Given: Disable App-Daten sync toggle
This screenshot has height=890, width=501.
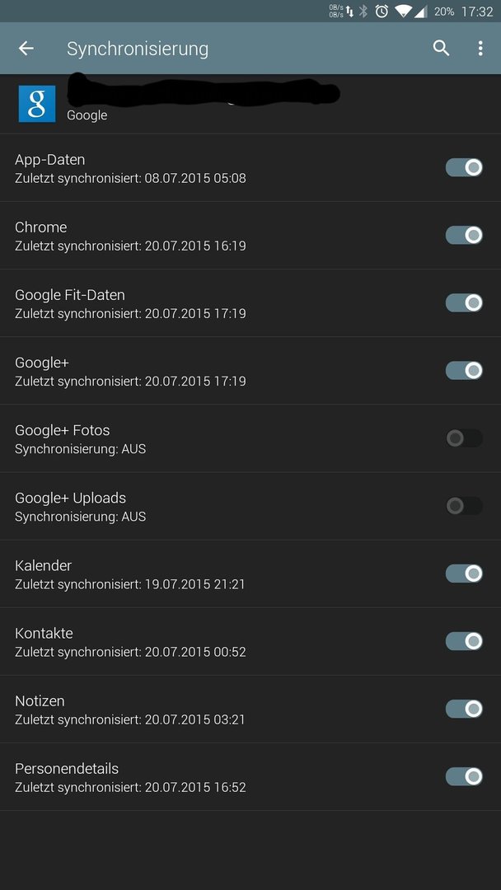Looking at the screenshot, I should (x=464, y=167).
